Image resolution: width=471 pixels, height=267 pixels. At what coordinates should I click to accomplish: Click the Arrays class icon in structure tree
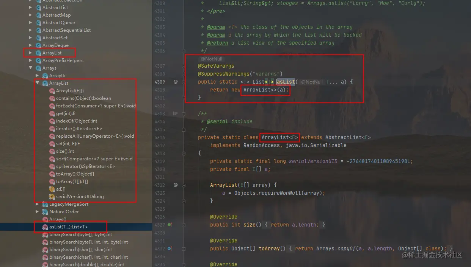click(38, 68)
